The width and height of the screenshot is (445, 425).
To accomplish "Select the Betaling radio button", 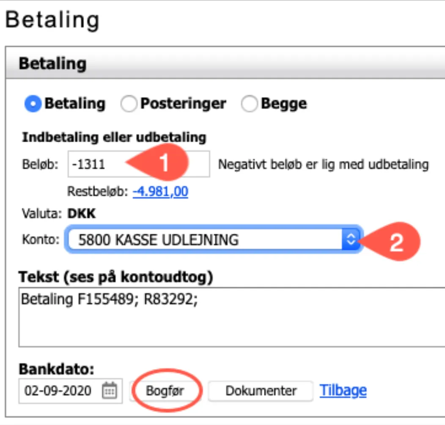I will pos(32,104).
